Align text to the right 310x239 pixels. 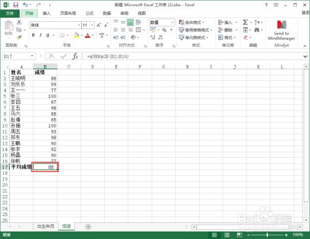click(x=130, y=30)
